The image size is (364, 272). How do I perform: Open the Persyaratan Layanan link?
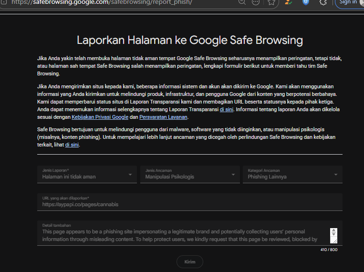[x=163, y=117]
